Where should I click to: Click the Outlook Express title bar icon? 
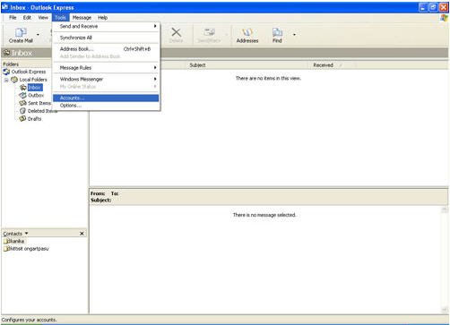point(4,7)
